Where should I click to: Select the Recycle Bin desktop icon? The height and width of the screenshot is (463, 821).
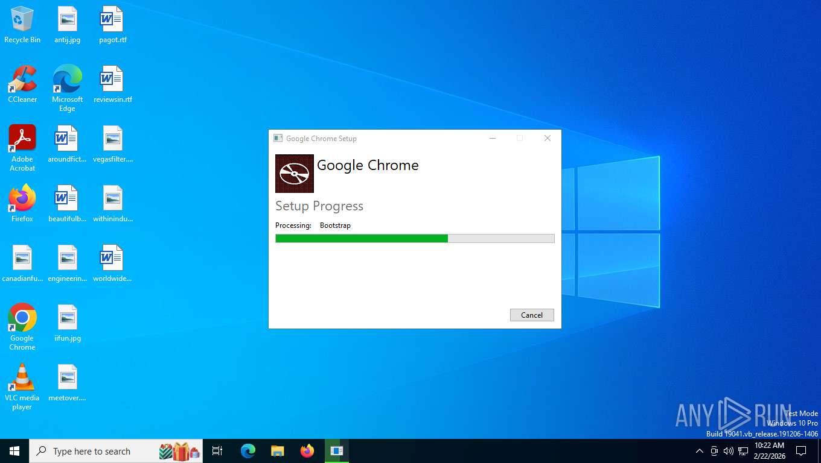(22, 25)
